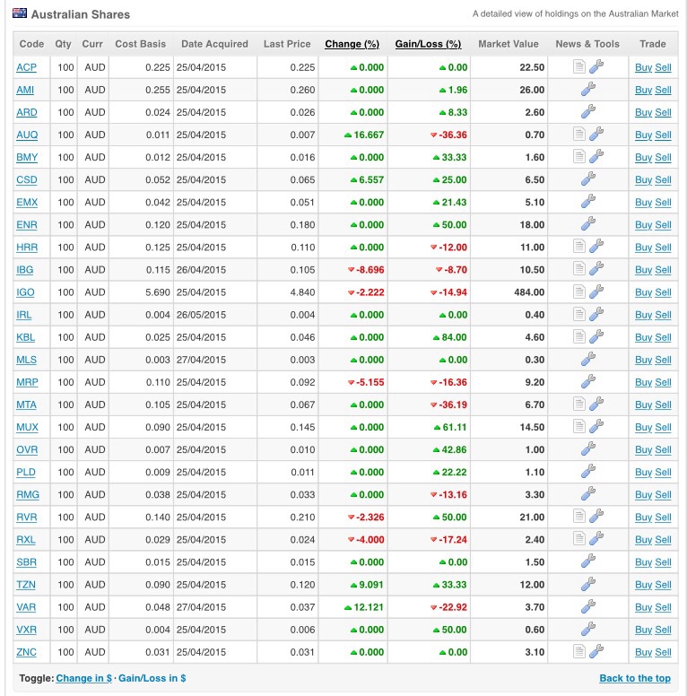
Task: Buy more ENR shares
Action: tap(643, 225)
